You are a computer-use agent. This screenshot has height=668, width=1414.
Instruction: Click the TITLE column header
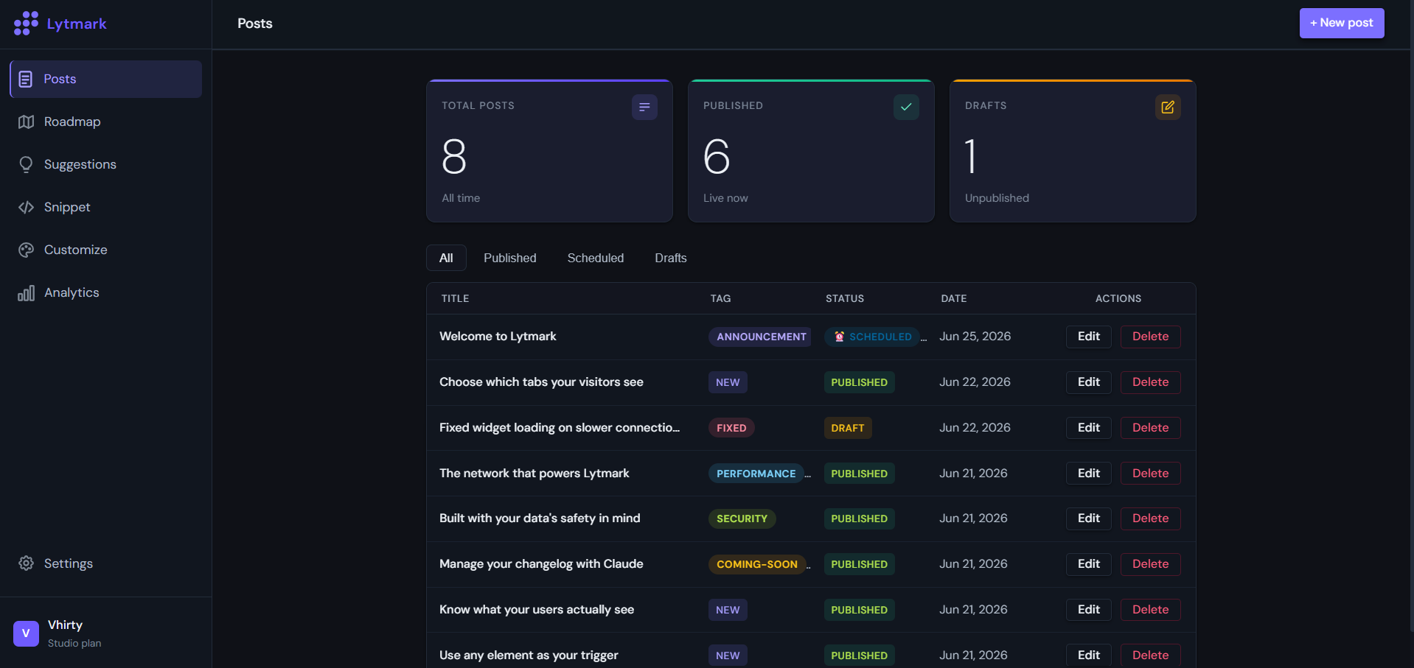coord(455,298)
